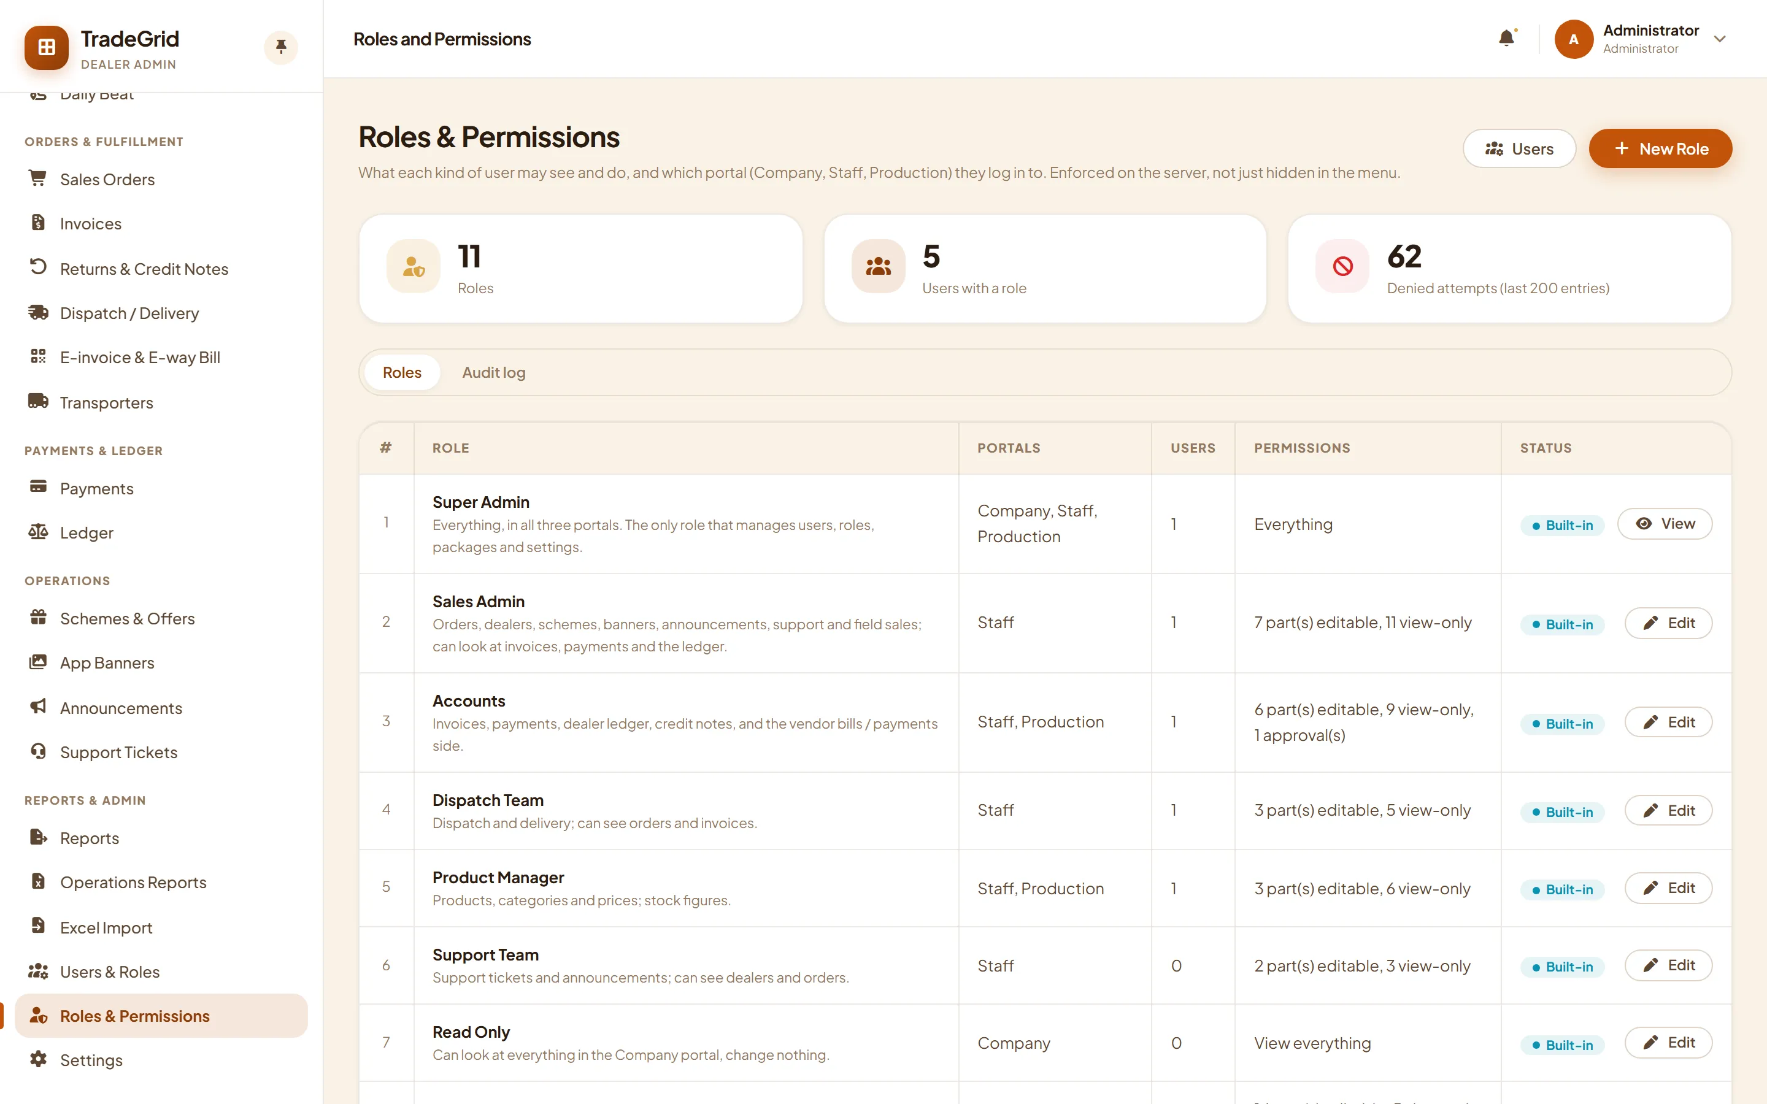
Task: View the Super Admin role
Action: click(1665, 524)
